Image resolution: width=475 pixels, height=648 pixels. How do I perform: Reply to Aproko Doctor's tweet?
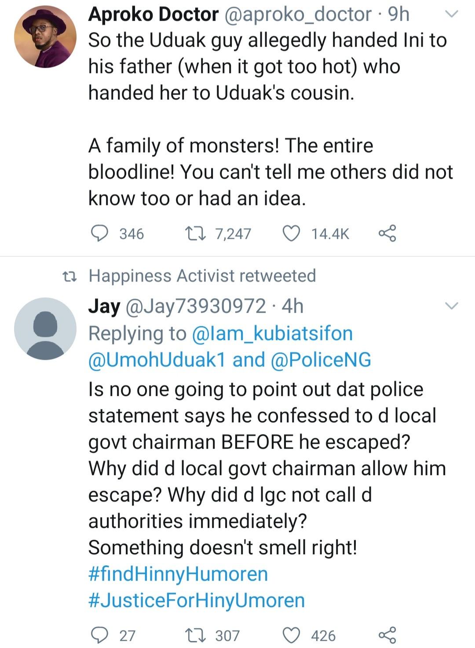pyautogui.click(x=100, y=233)
